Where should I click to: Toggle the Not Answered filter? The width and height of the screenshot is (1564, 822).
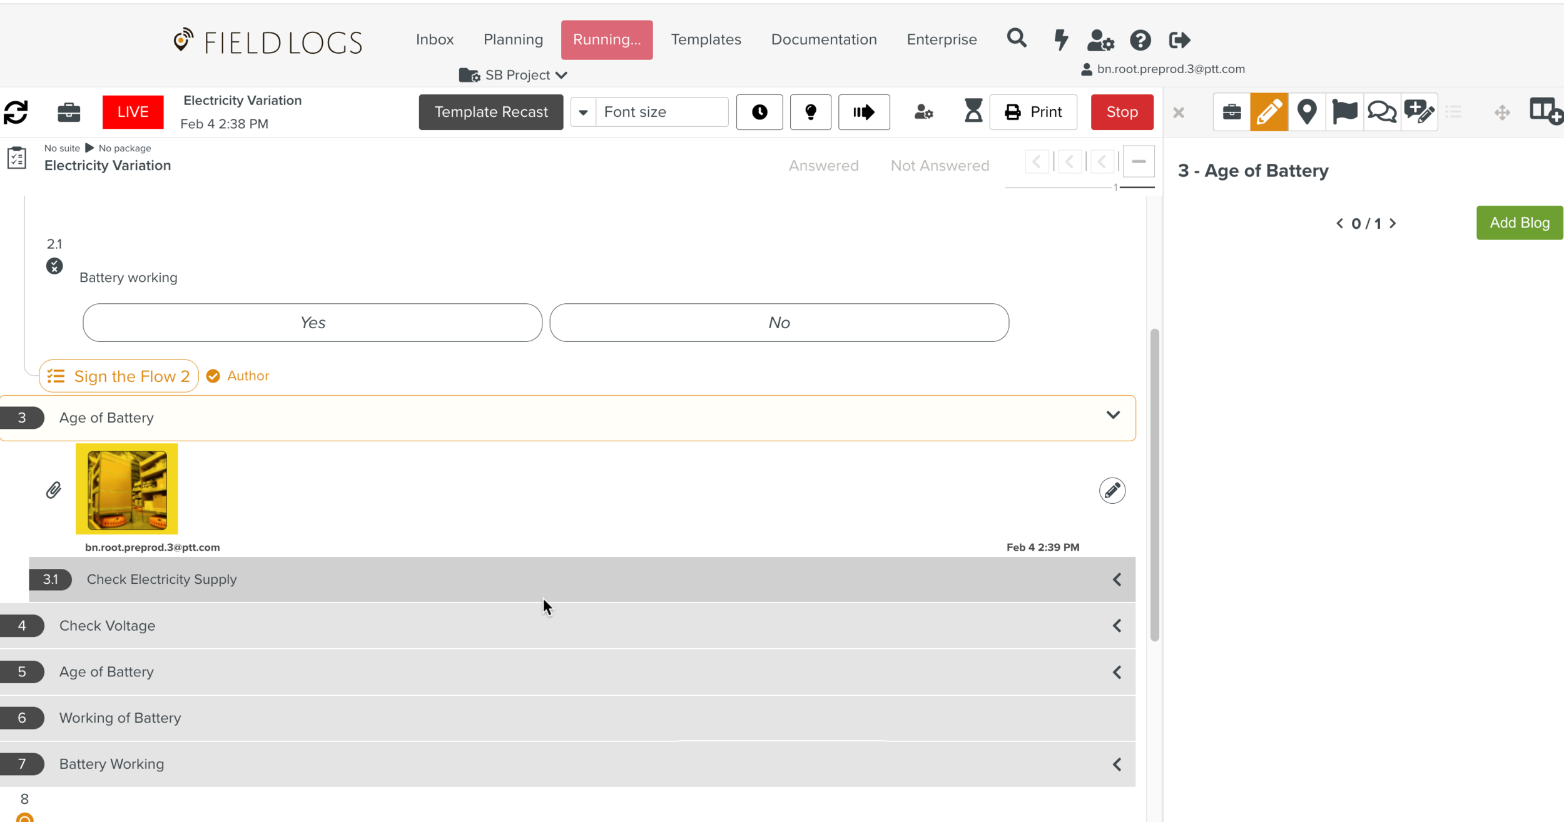[940, 166]
